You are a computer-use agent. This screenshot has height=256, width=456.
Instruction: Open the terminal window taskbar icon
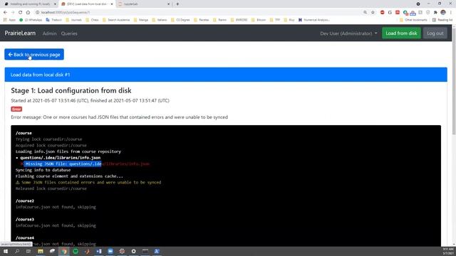pyautogui.click(x=145, y=251)
